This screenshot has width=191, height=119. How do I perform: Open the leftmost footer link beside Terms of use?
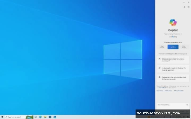pyautogui.click(x=160, y=91)
